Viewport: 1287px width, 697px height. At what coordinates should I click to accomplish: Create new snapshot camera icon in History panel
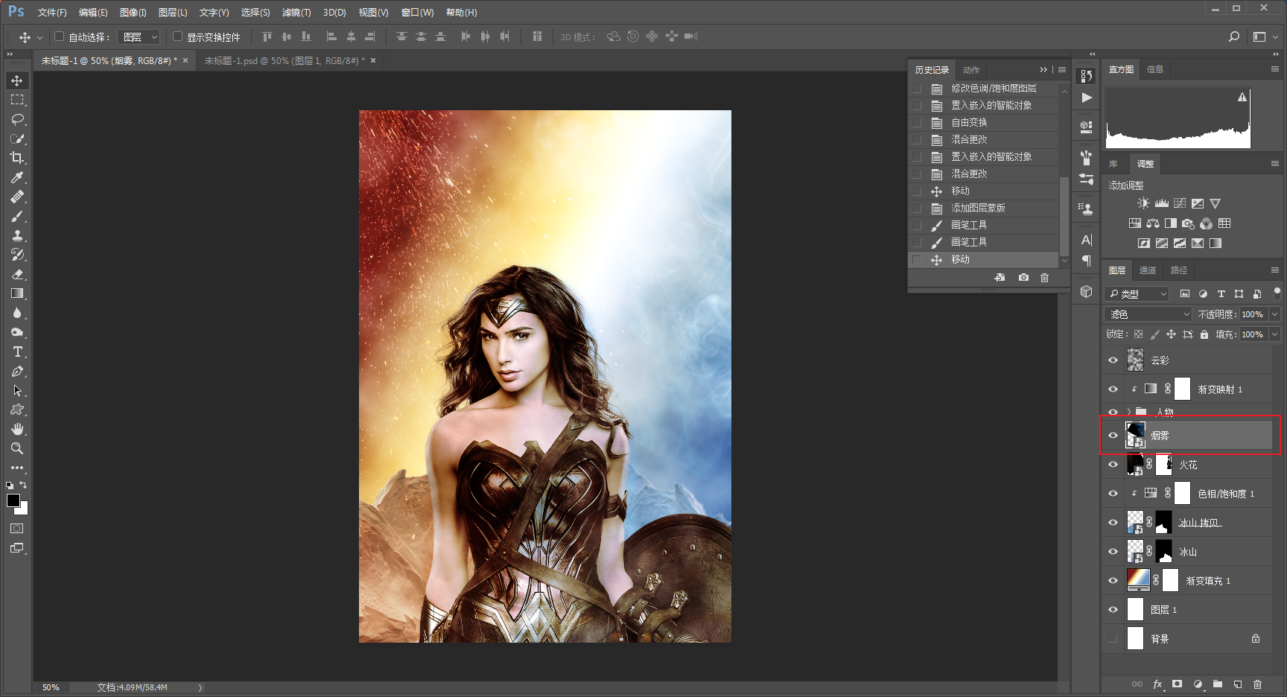point(1023,277)
